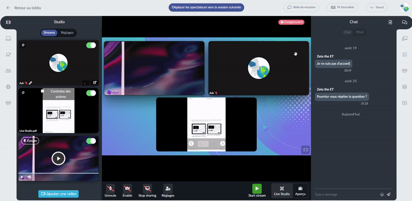Click the Épingler pin button on video stream
Image resolution: width=412 pixels, height=201 pixels.
tap(30, 141)
